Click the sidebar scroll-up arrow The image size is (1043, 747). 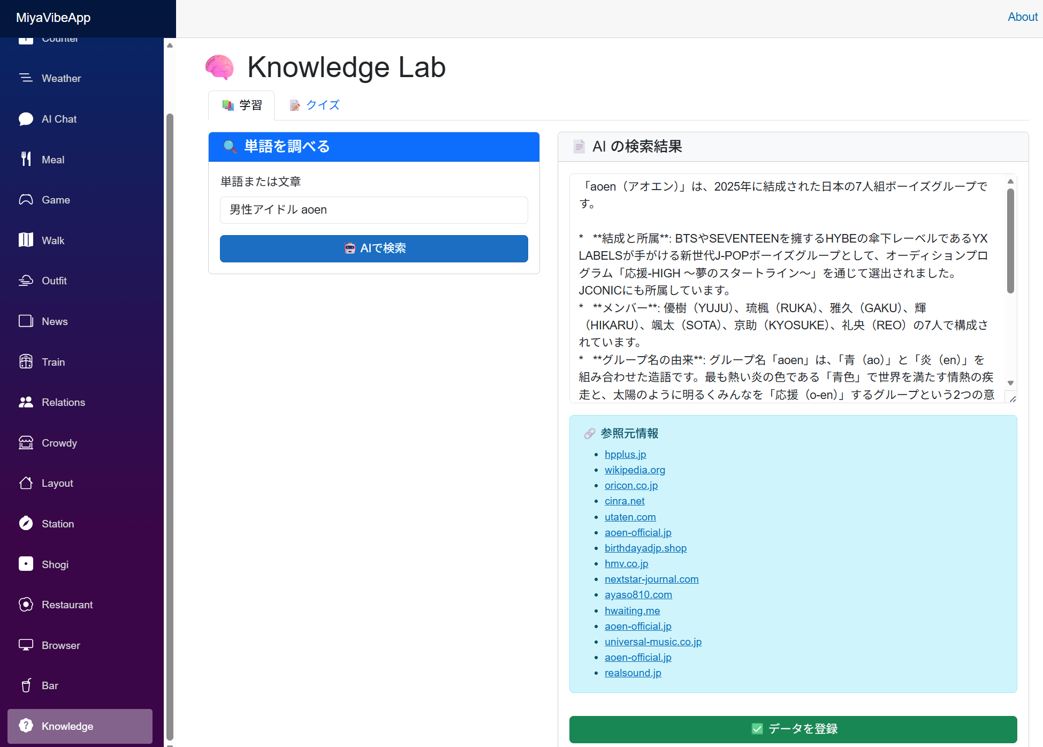170,46
